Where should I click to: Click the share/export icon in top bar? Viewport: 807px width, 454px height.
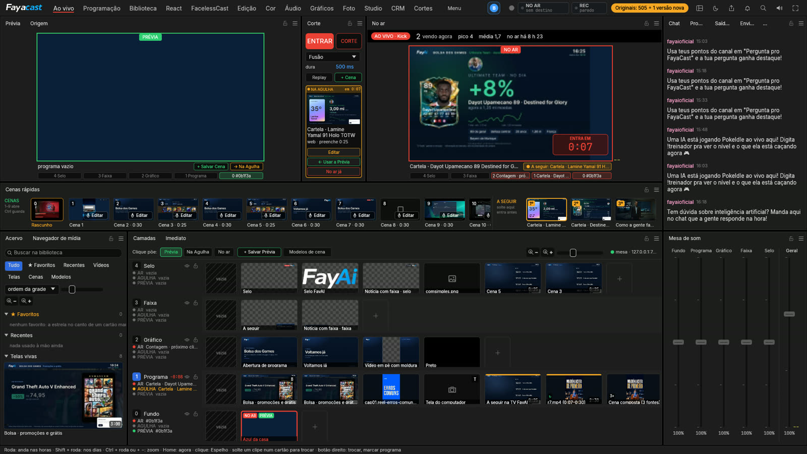click(731, 8)
